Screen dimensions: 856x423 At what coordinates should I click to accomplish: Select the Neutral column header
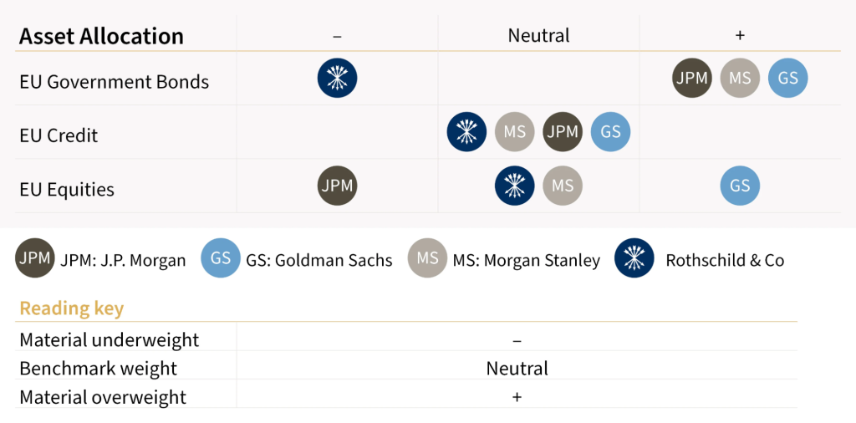[538, 35]
